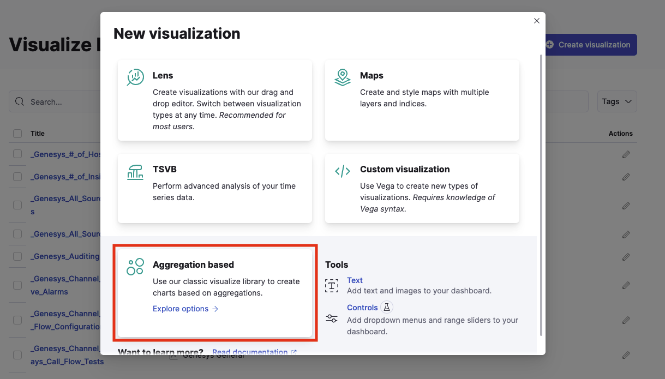
Task: Click the Explore options link
Action: click(x=185, y=309)
